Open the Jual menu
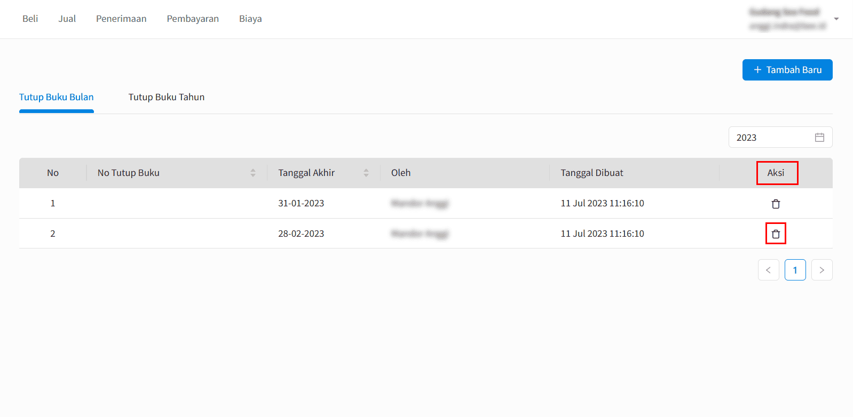853x417 pixels. 67,19
